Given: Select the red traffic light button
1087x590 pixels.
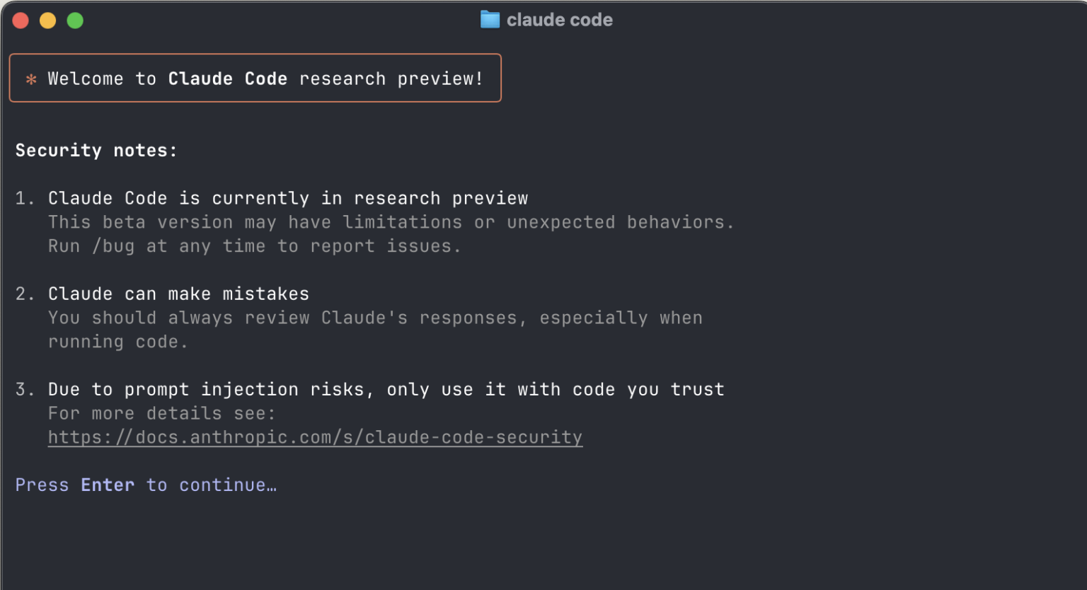Looking at the screenshot, I should (21, 21).
